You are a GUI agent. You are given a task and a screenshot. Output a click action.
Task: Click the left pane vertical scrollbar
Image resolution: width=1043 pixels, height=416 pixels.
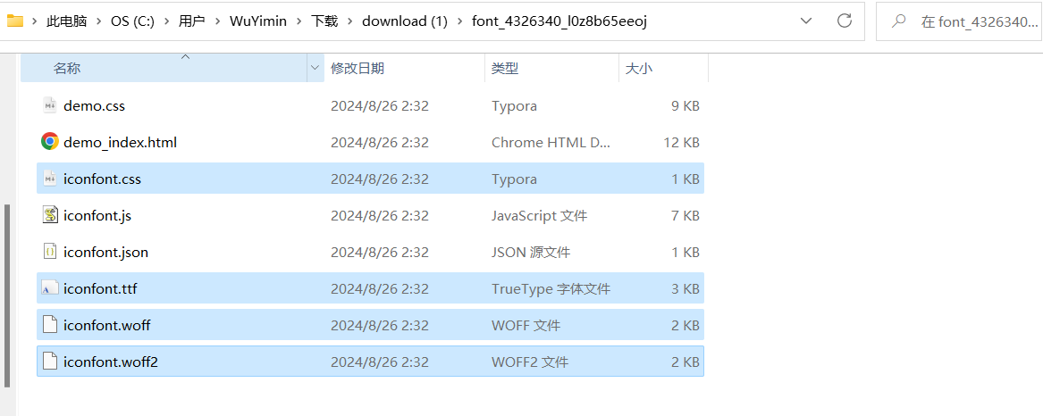pos(8,295)
